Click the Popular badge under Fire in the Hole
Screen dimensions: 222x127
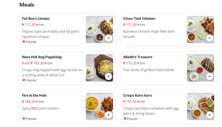(29, 119)
